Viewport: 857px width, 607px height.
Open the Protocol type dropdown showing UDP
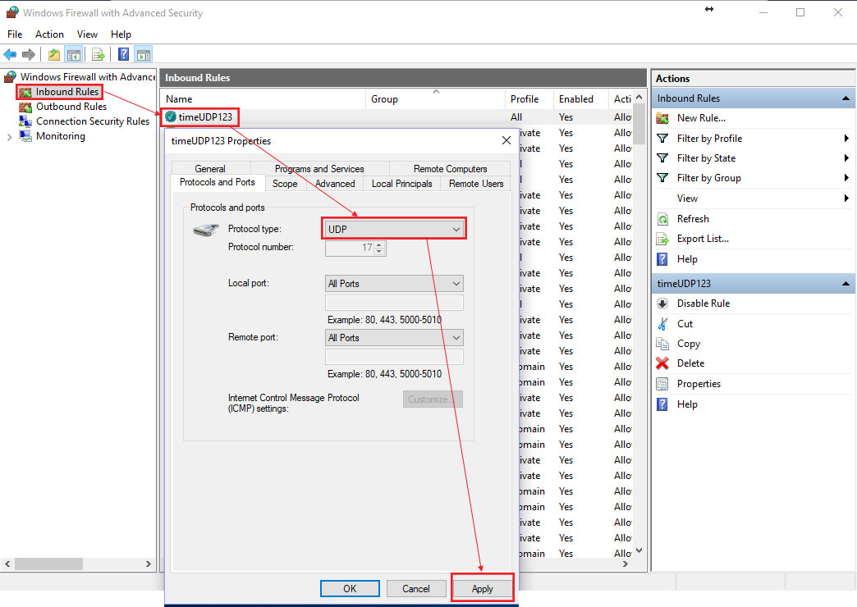[394, 229]
